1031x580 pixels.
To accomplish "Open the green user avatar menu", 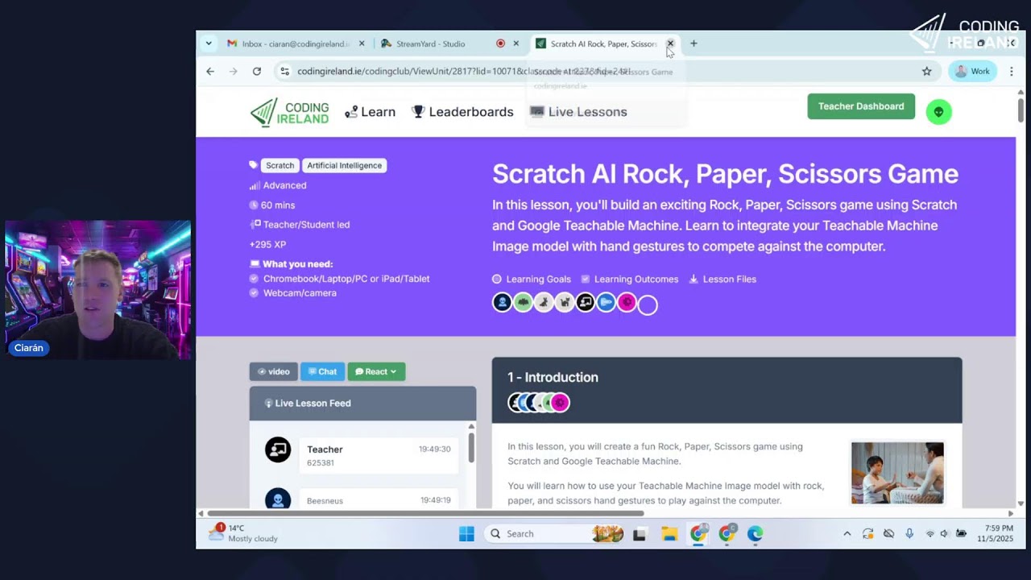I will pyautogui.click(x=938, y=112).
